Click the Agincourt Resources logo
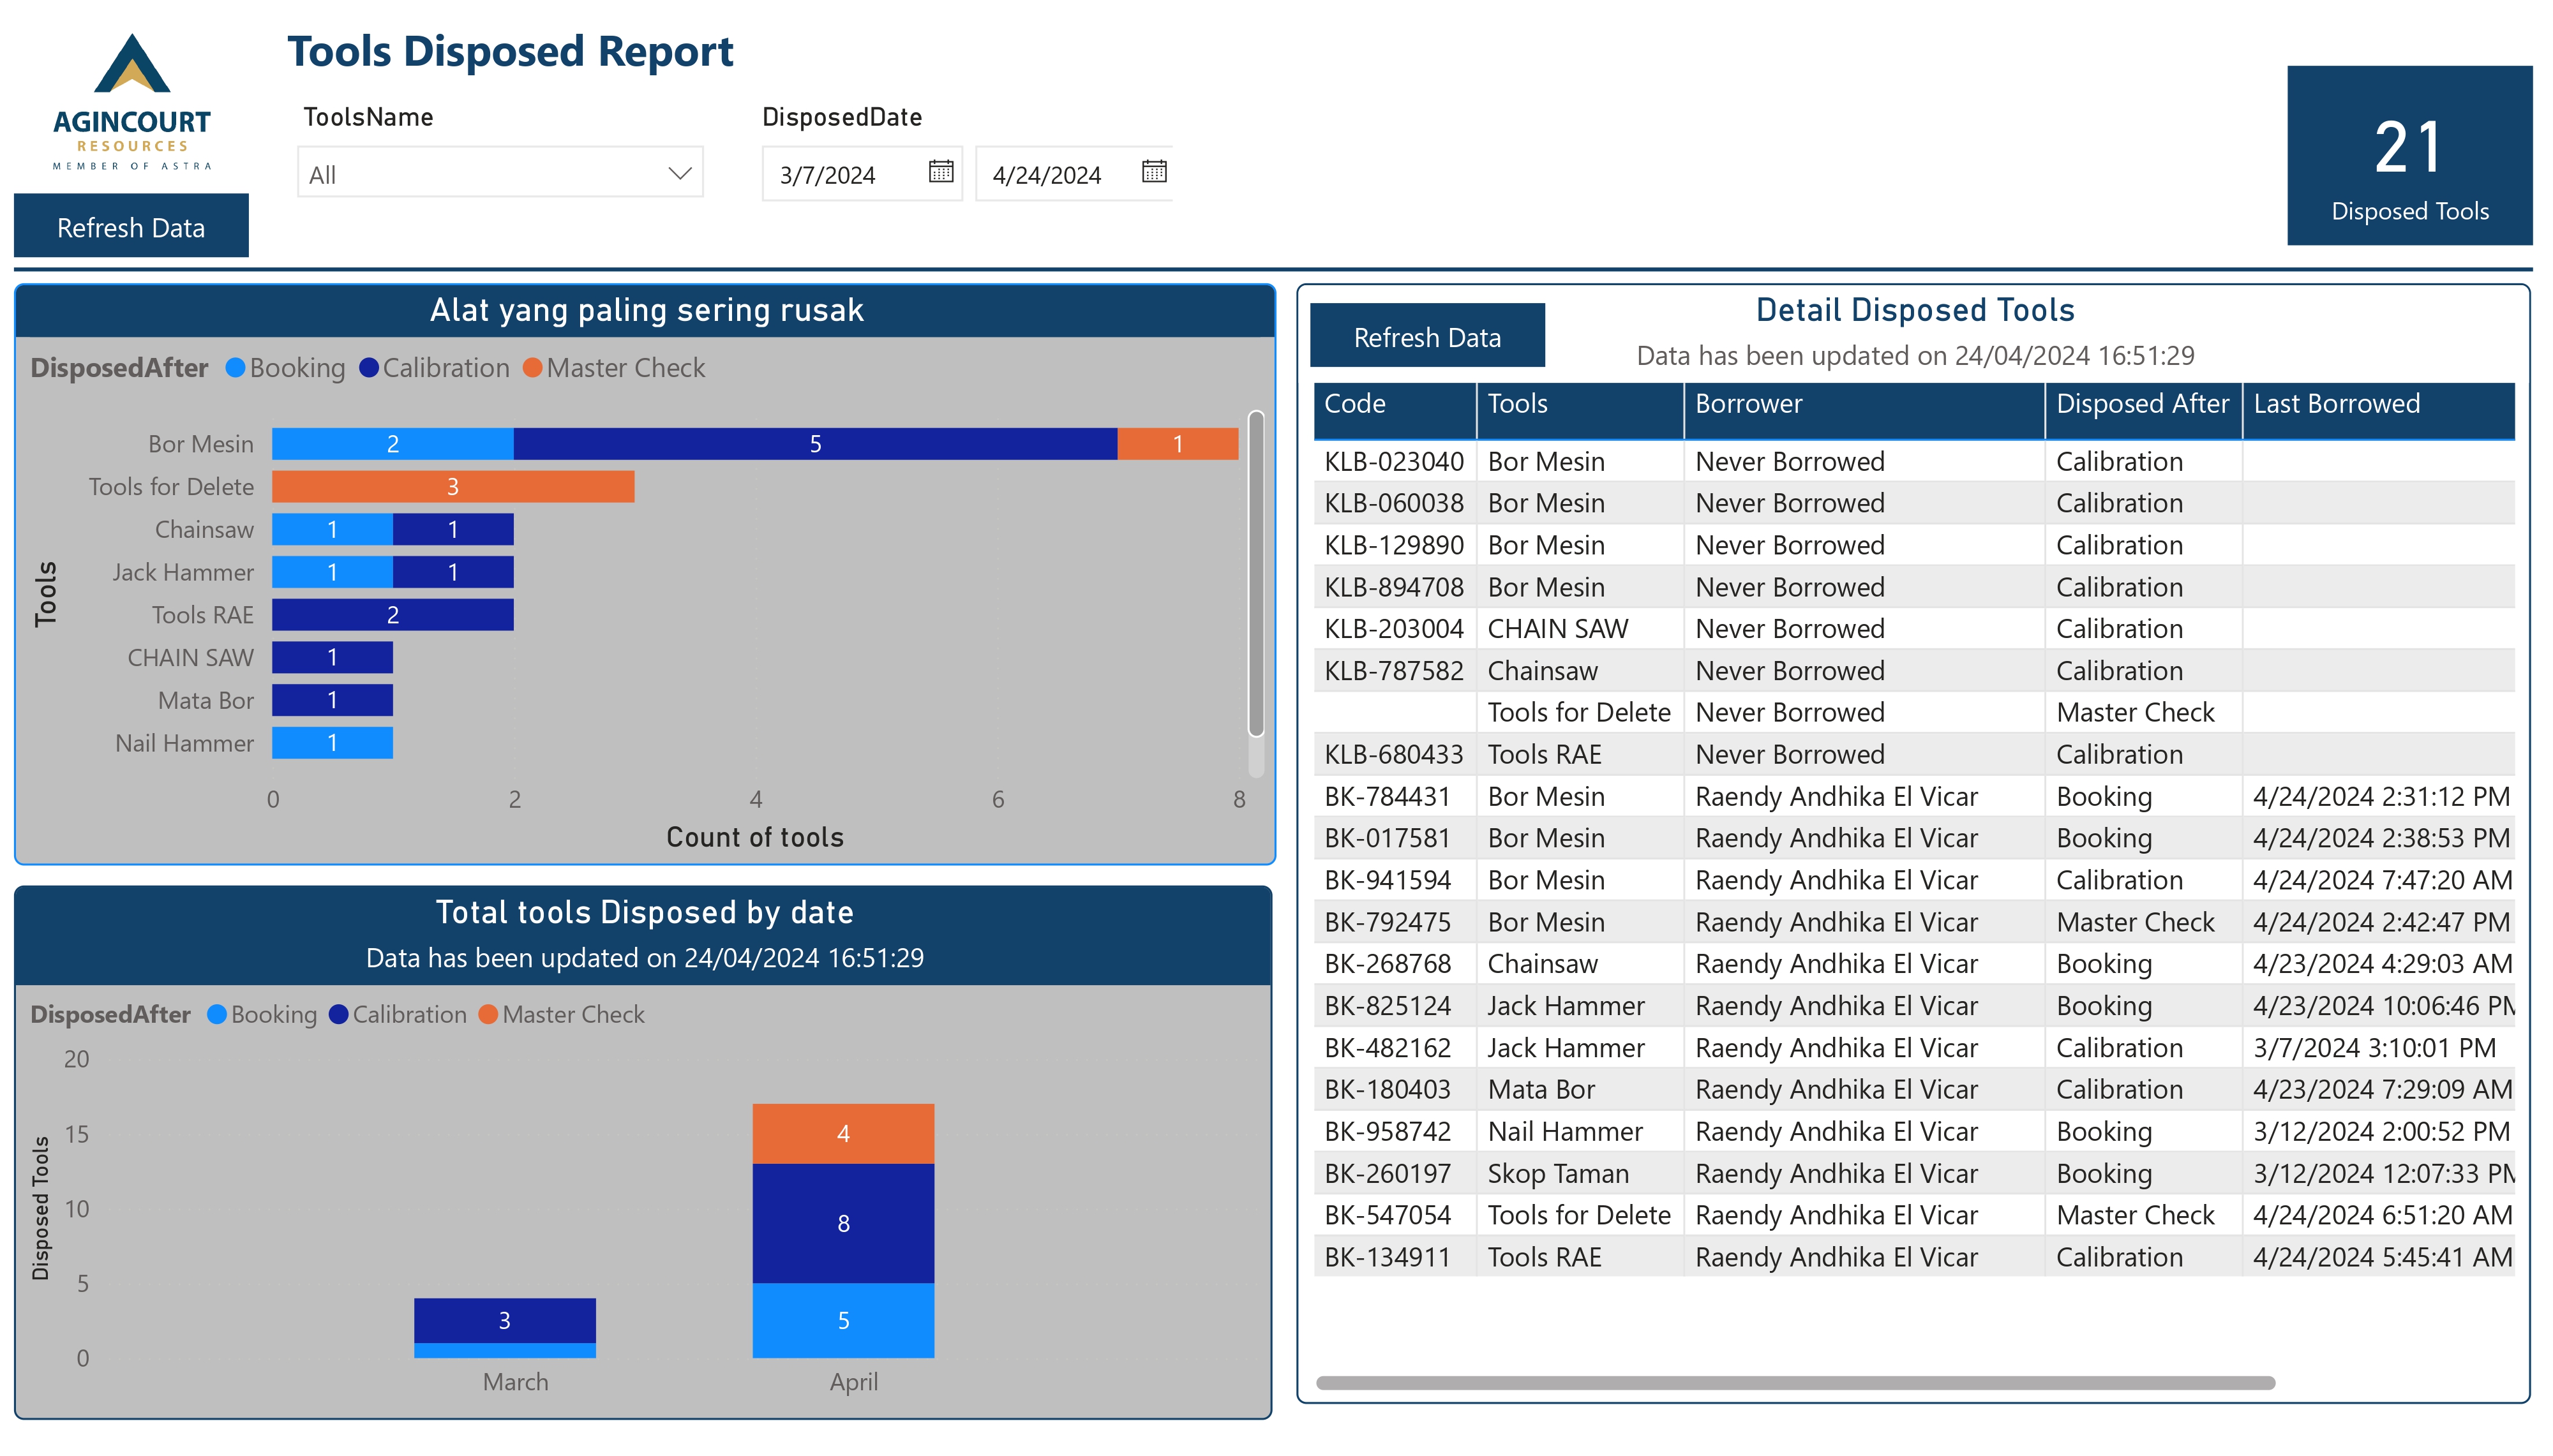Viewport: 2553px width, 1456px height. tap(133, 100)
